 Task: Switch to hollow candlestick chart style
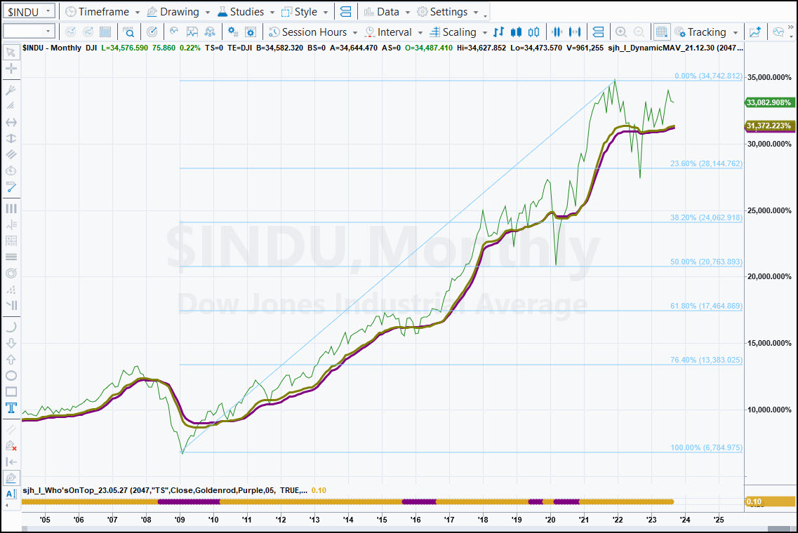[533, 32]
